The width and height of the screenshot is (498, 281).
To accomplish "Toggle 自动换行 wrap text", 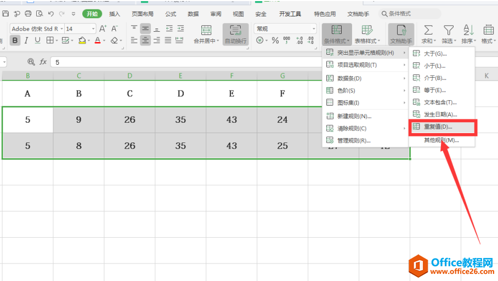I will [236, 35].
